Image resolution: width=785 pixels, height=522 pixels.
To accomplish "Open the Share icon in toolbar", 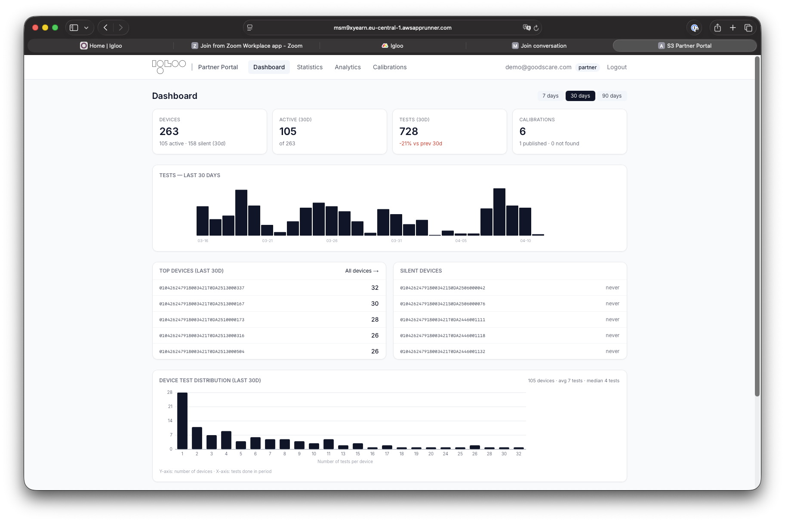I will (x=717, y=28).
